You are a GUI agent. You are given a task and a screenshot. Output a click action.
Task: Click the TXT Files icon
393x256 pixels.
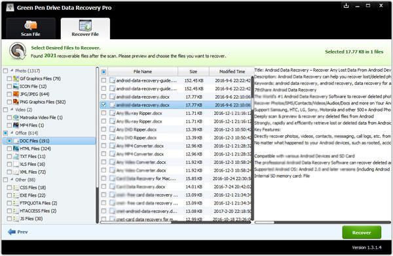(x=16, y=156)
